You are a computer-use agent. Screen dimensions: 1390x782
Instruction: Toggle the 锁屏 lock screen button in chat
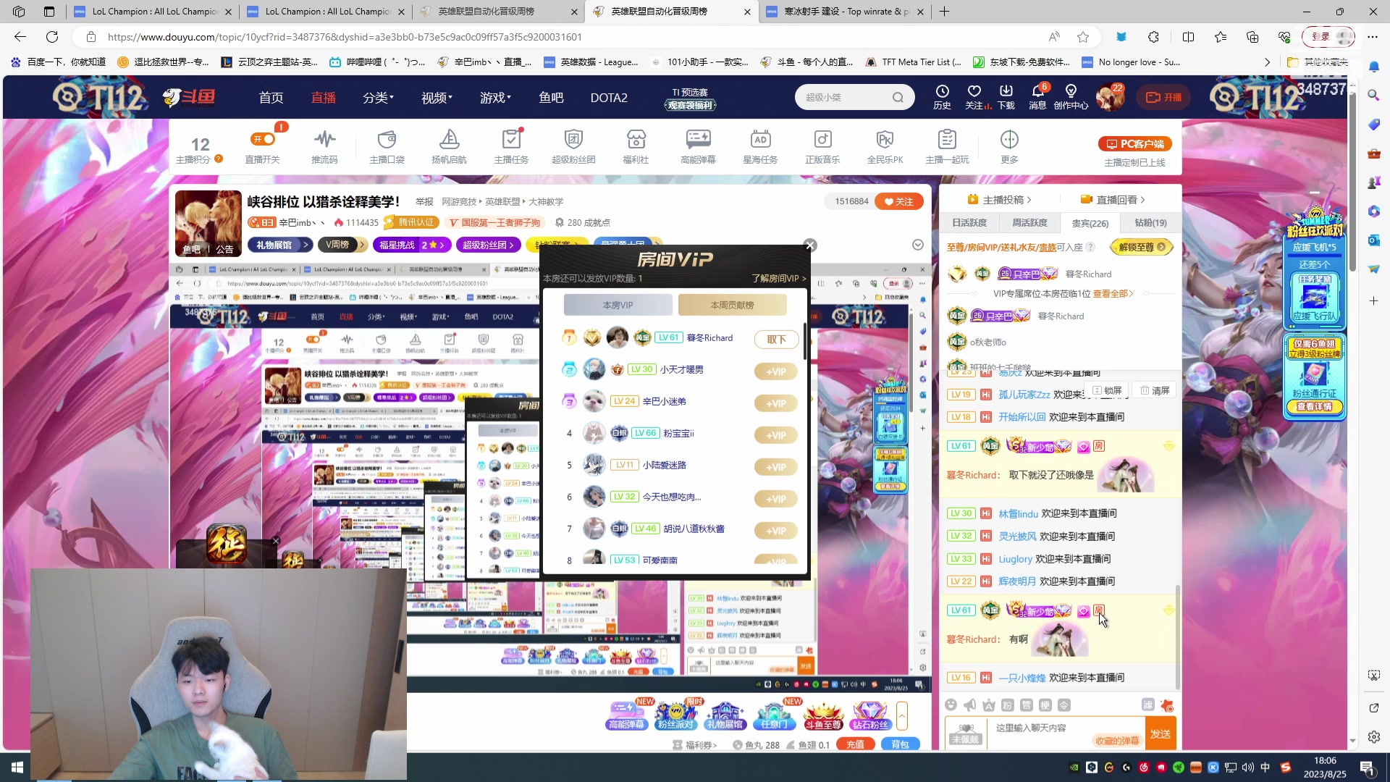1107,390
